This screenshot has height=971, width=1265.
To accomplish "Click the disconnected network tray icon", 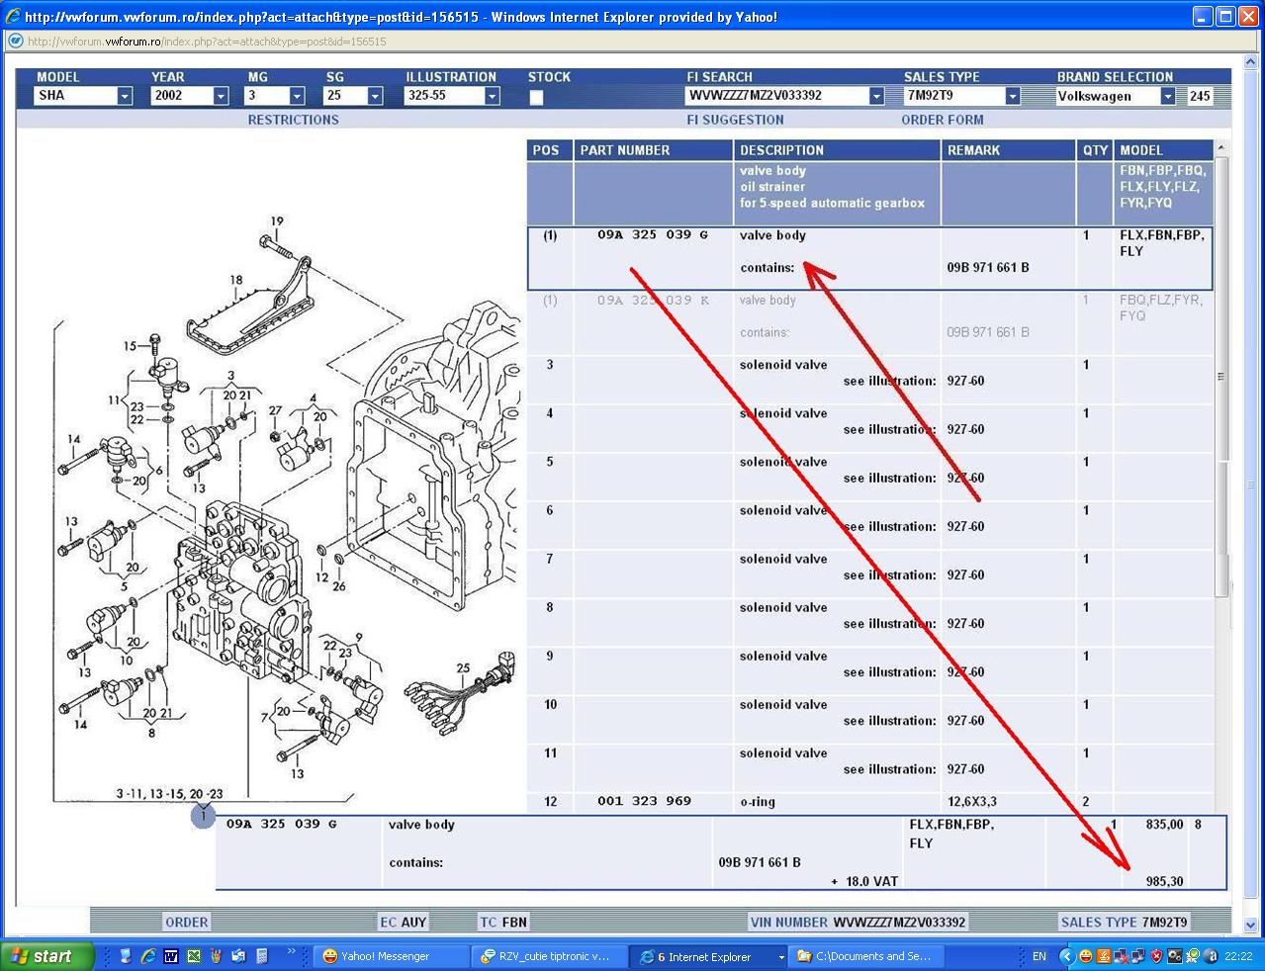I will [x=1122, y=956].
